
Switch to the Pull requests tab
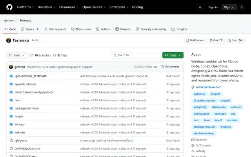(x=55, y=29)
